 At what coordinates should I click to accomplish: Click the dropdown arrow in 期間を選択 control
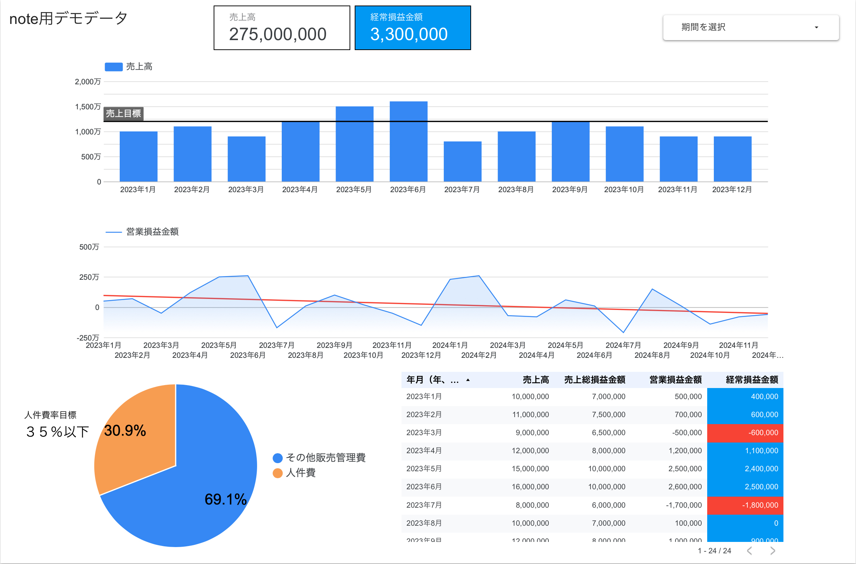816,28
